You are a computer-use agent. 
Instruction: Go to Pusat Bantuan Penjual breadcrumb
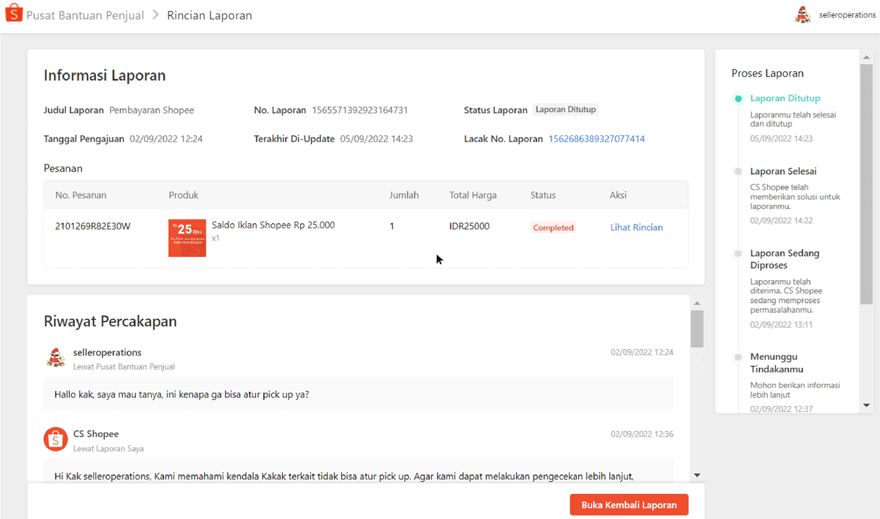[85, 16]
